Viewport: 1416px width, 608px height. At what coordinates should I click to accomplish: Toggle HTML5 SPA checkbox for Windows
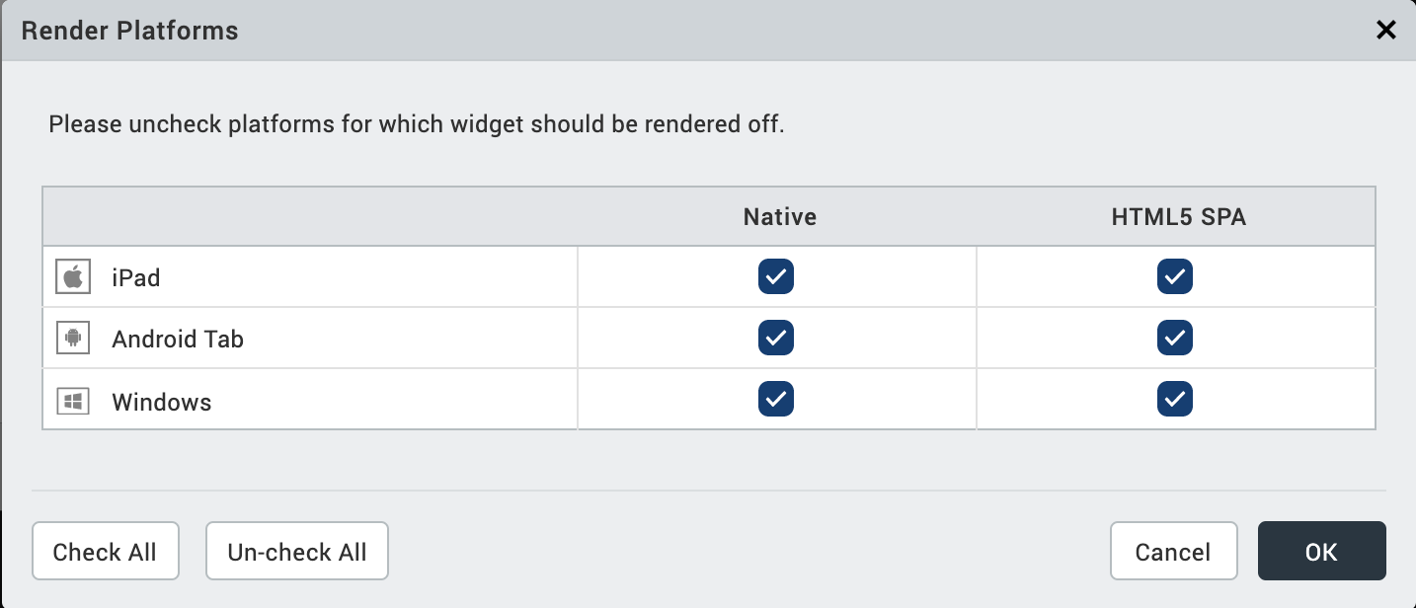[1175, 400]
